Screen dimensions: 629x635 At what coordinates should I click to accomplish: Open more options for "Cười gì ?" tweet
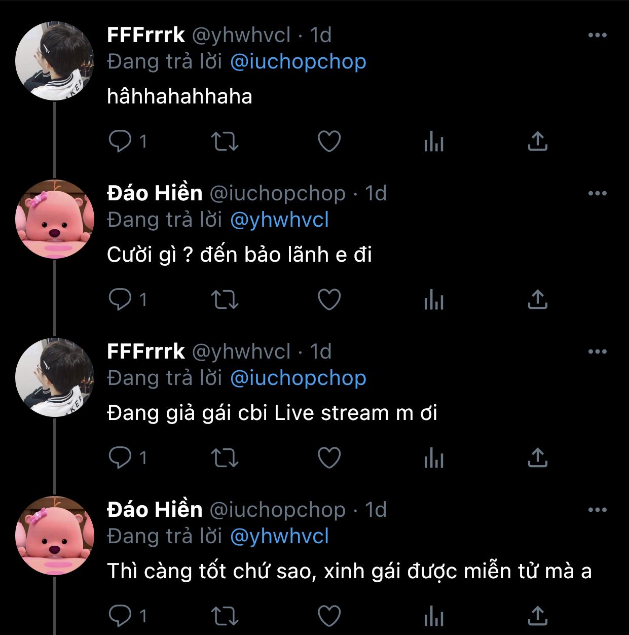597,193
